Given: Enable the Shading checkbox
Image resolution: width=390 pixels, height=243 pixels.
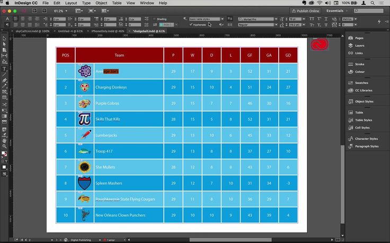Looking at the screenshot, I should point(154,19).
